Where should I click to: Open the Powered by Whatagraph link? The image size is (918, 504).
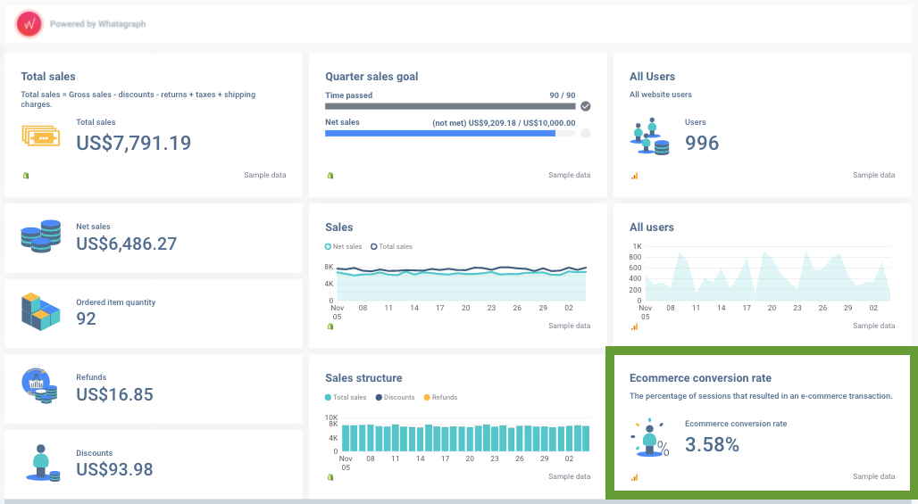coord(97,24)
